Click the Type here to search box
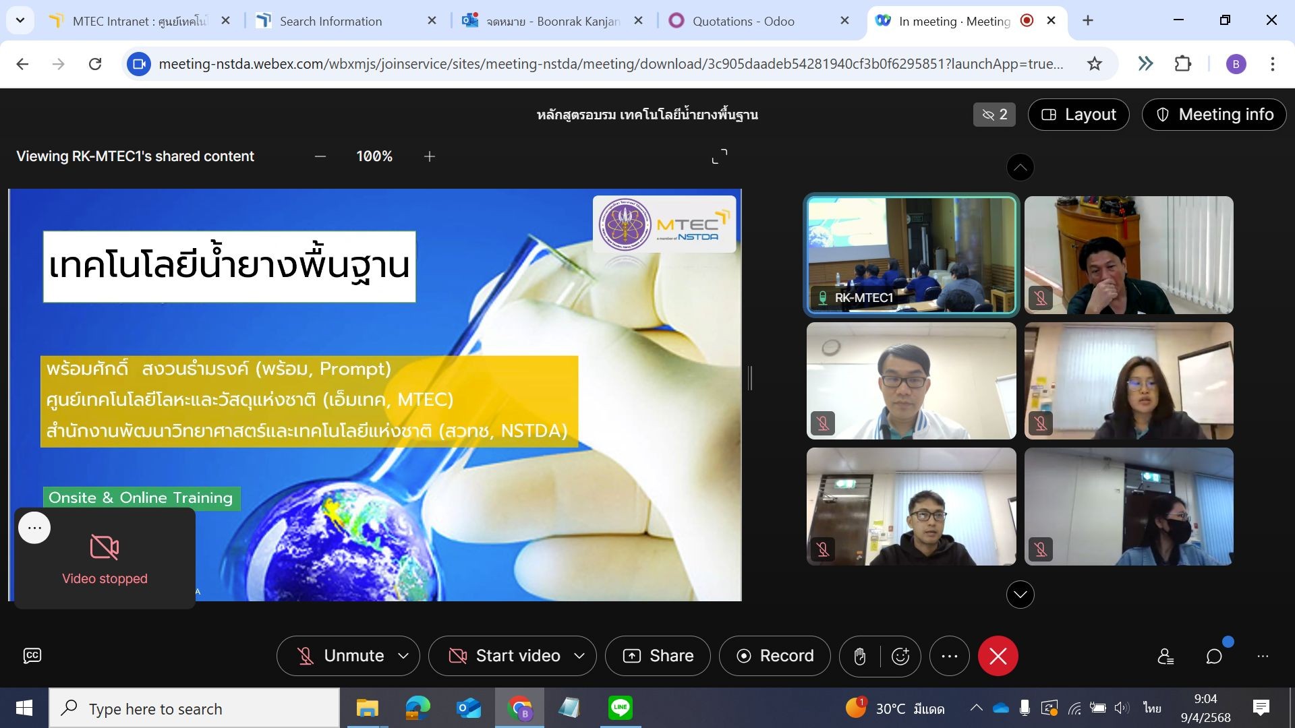 click(194, 708)
